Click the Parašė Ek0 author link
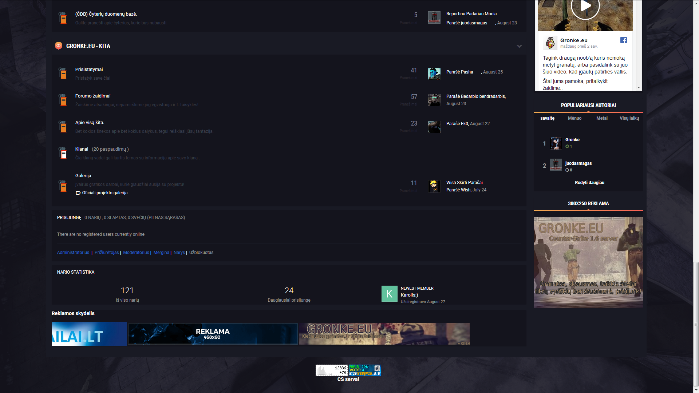Viewport: 699px width, 393px height. 457,124
